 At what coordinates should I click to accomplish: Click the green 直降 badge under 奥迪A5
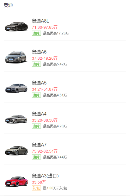[x=36, y=95]
